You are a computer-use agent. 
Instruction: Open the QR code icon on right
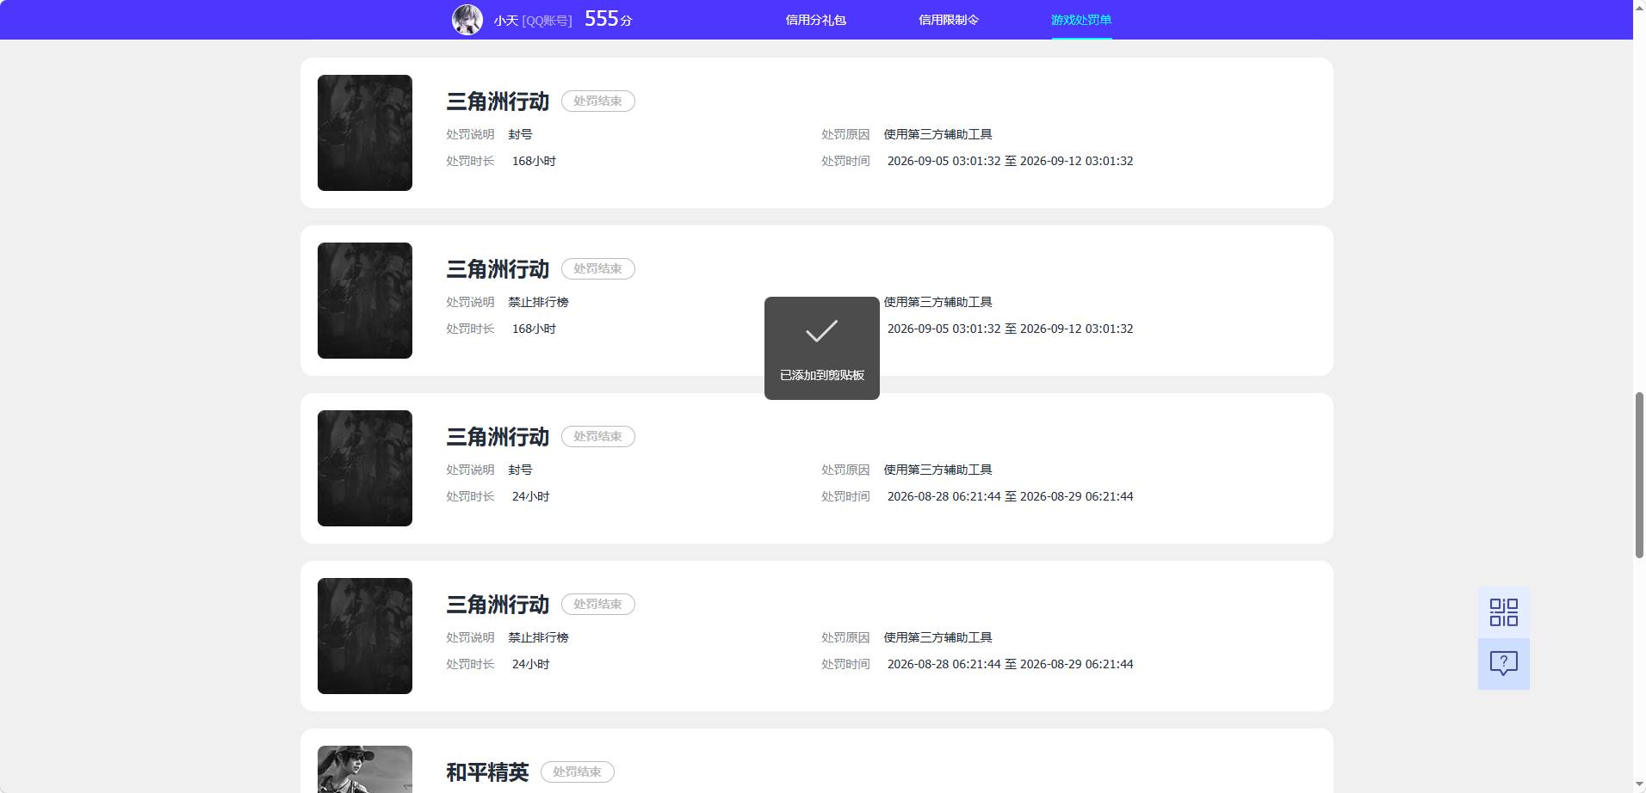coord(1504,612)
